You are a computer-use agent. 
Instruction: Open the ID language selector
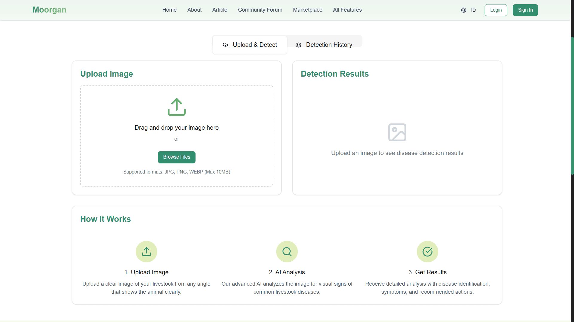click(x=473, y=10)
